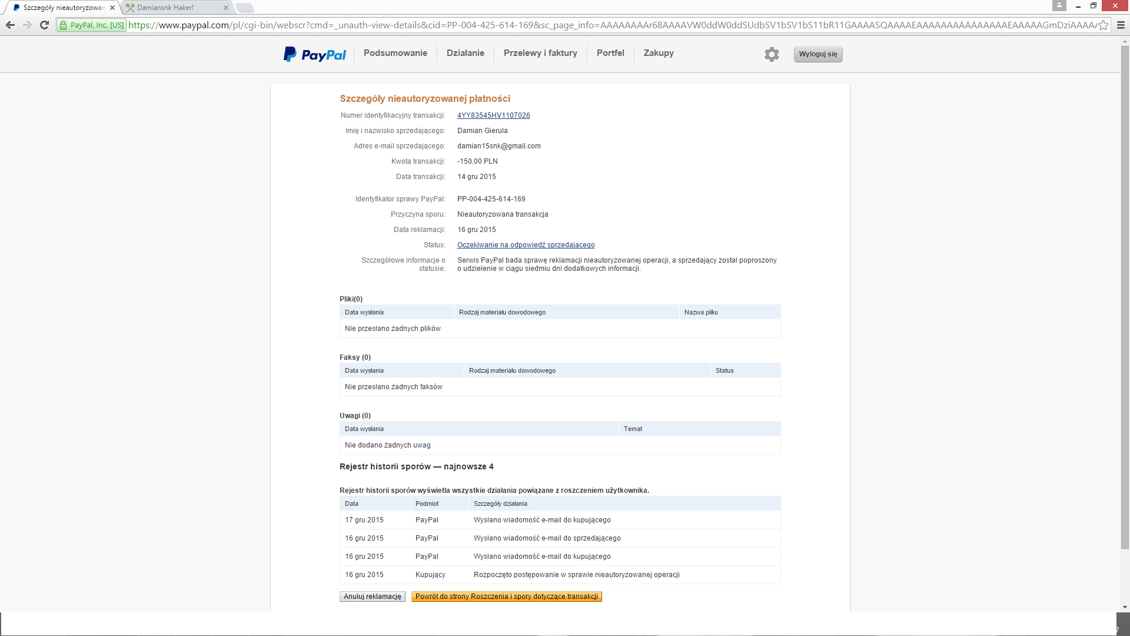
Task: Reload the page
Action: click(44, 25)
